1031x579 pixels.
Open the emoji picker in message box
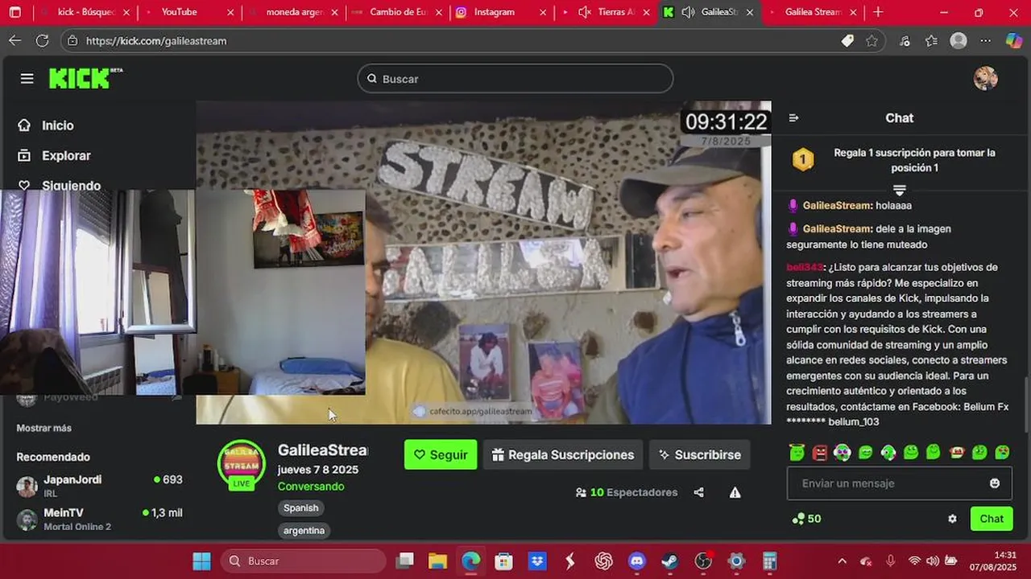[x=995, y=483]
